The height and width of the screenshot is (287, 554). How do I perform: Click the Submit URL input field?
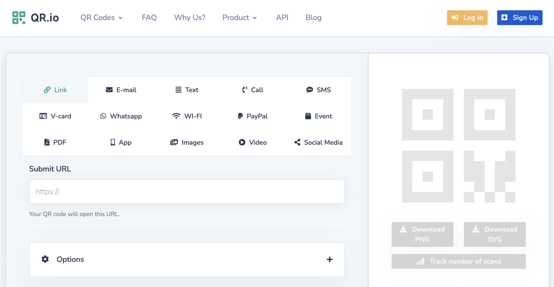tap(186, 191)
